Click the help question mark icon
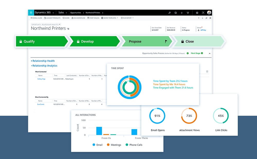257x159 pixels. 203,13
